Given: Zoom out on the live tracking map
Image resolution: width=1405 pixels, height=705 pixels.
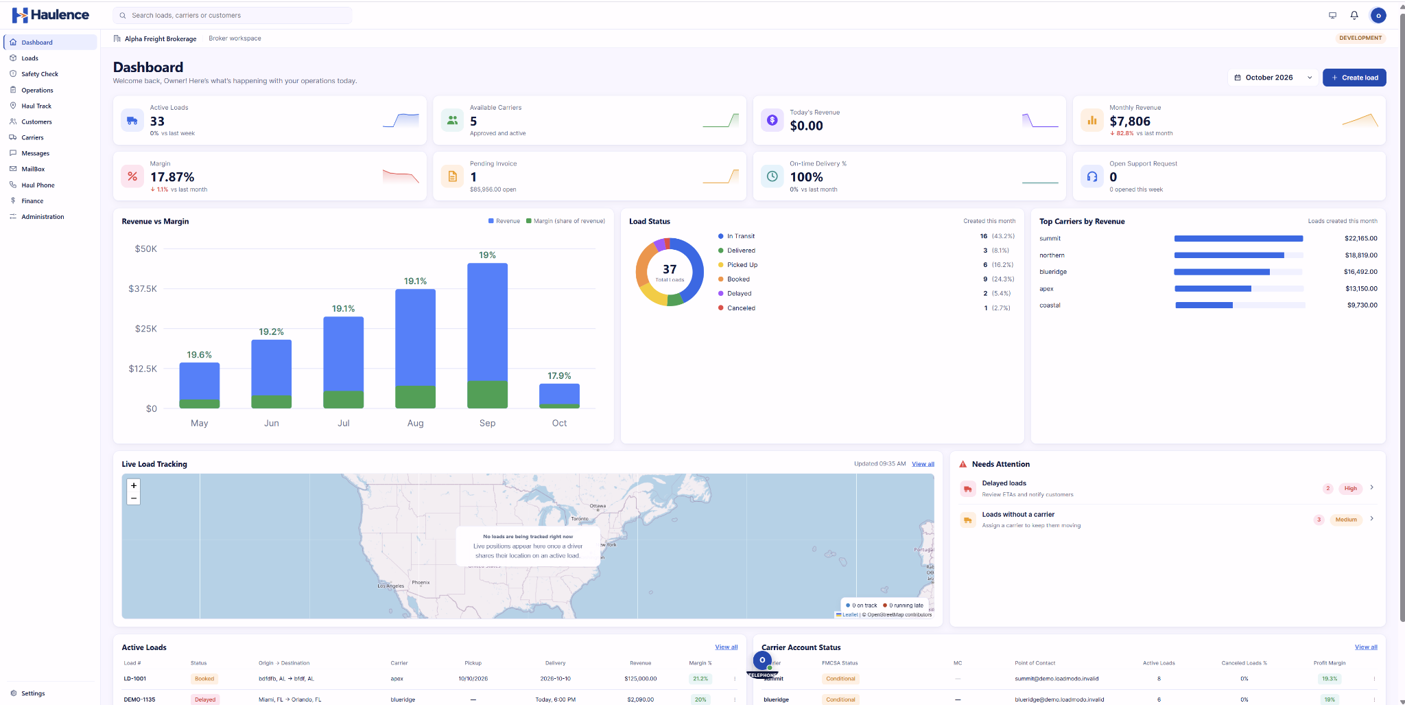Looking at the screenshot, I should pos(134,498).
